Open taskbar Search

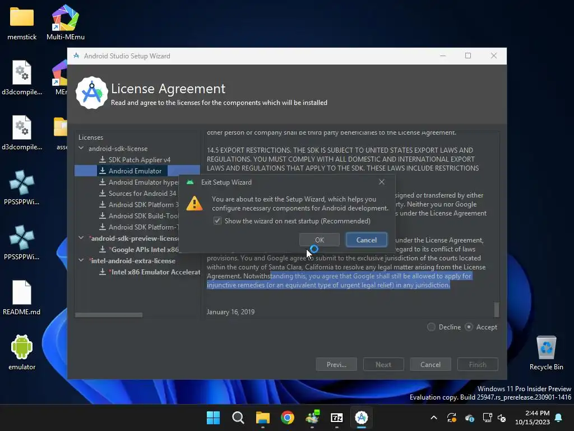pyautogui.click(x=238, y=418)
